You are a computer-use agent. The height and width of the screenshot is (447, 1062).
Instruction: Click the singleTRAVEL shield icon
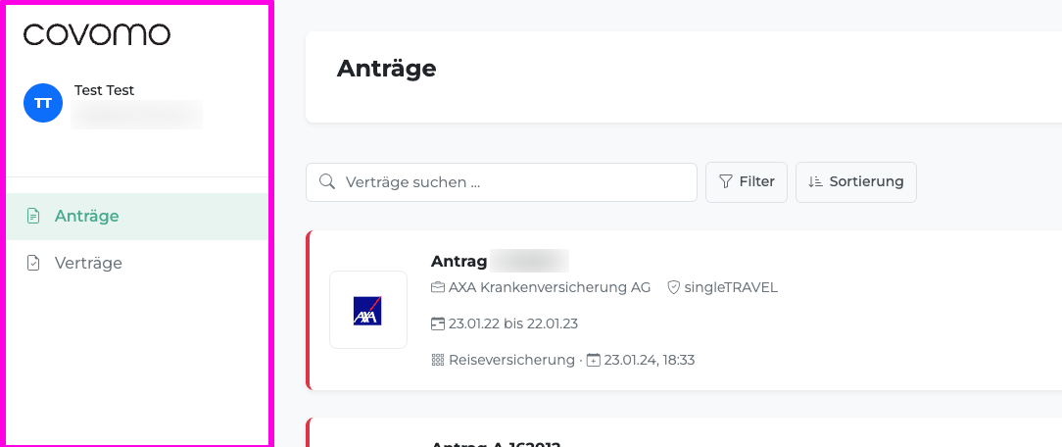coord(673,287)
